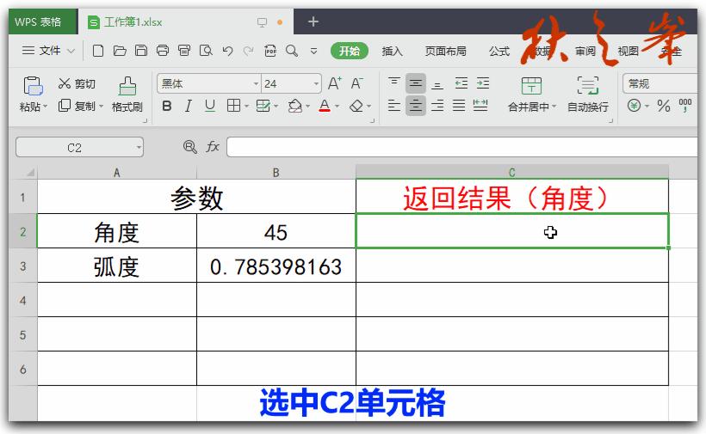The height and width of the screenshot is (434, 706).
Task: Toggle underline formatting
Action: pos(210,106)
